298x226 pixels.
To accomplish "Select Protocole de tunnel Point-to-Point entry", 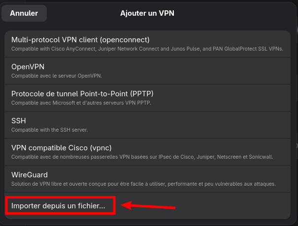I will pyautogui.click(x=147, y=98).
